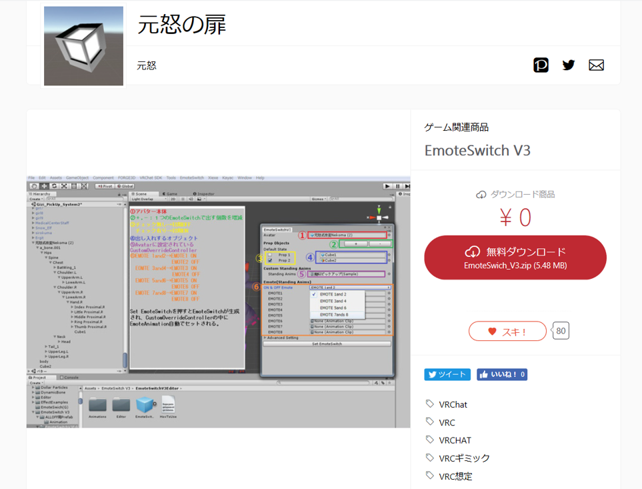The height and width of the screenshot is (489, 642).
Task: Expand the Advanced Setting section
Action: 283,338
